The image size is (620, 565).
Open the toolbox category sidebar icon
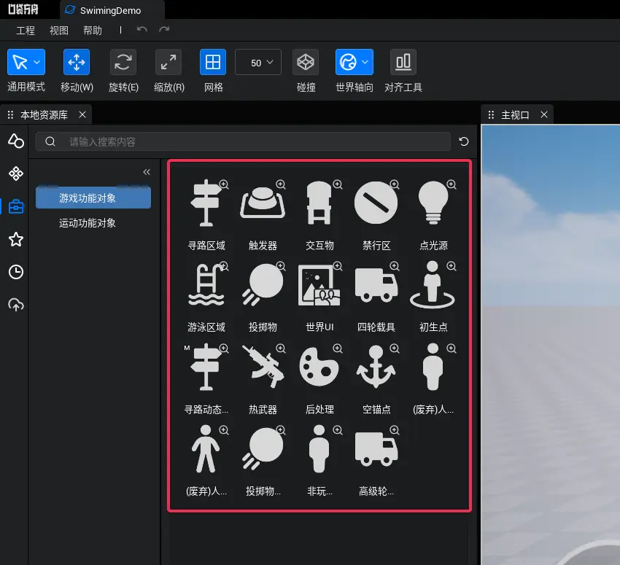(x=16, y=206)
